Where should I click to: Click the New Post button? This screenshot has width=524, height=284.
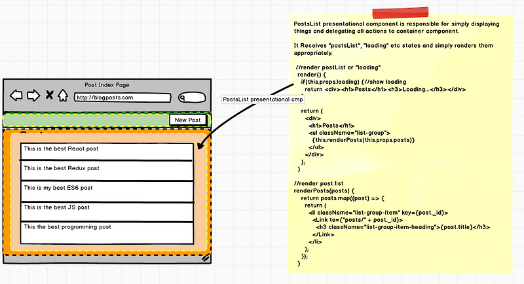187,120
